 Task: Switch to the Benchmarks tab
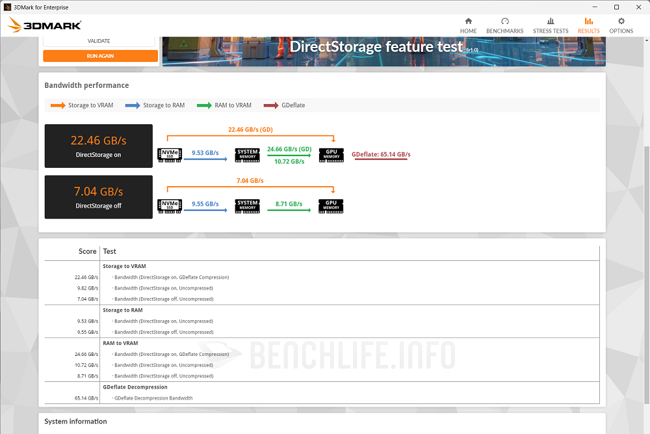tap(504, 25)
